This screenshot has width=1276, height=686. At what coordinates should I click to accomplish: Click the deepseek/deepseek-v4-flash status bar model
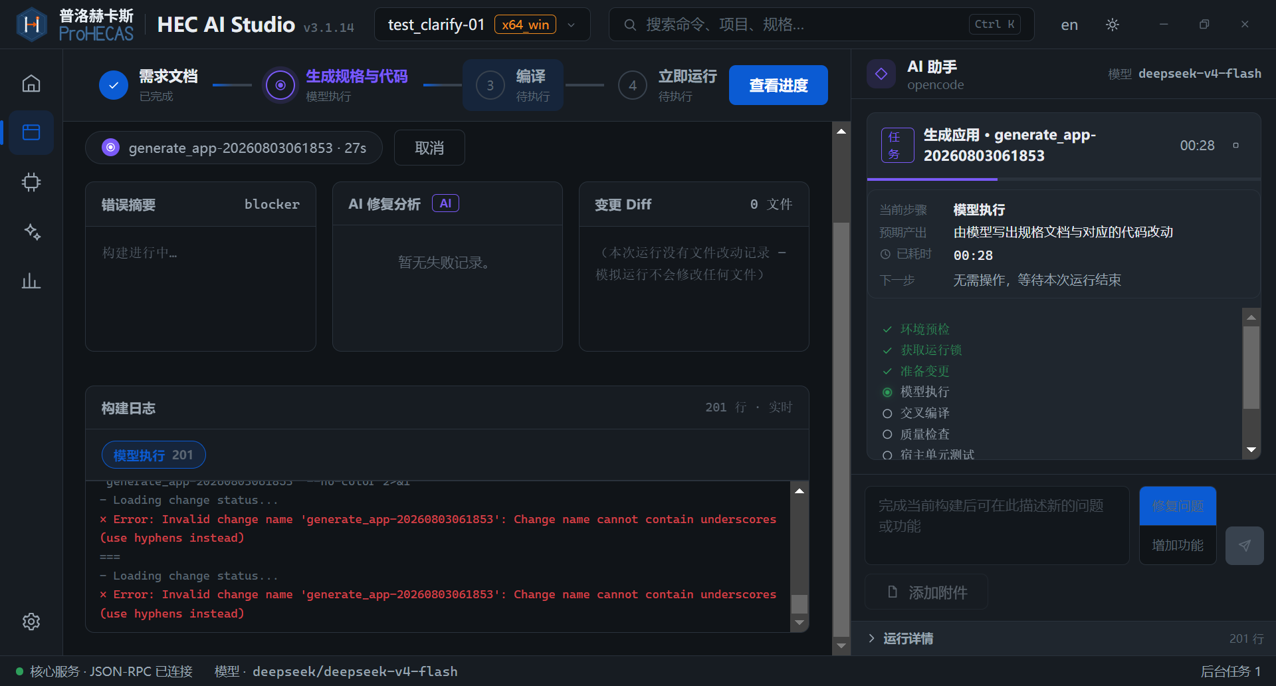[355, 671]
